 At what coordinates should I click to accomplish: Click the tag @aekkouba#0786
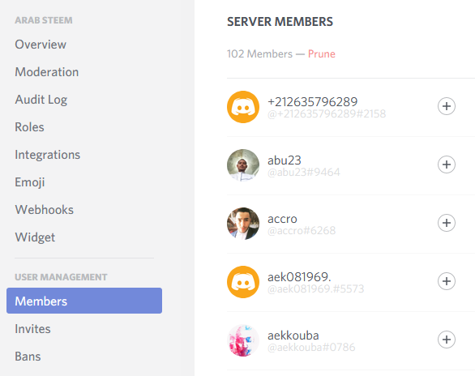click(311, 348)
